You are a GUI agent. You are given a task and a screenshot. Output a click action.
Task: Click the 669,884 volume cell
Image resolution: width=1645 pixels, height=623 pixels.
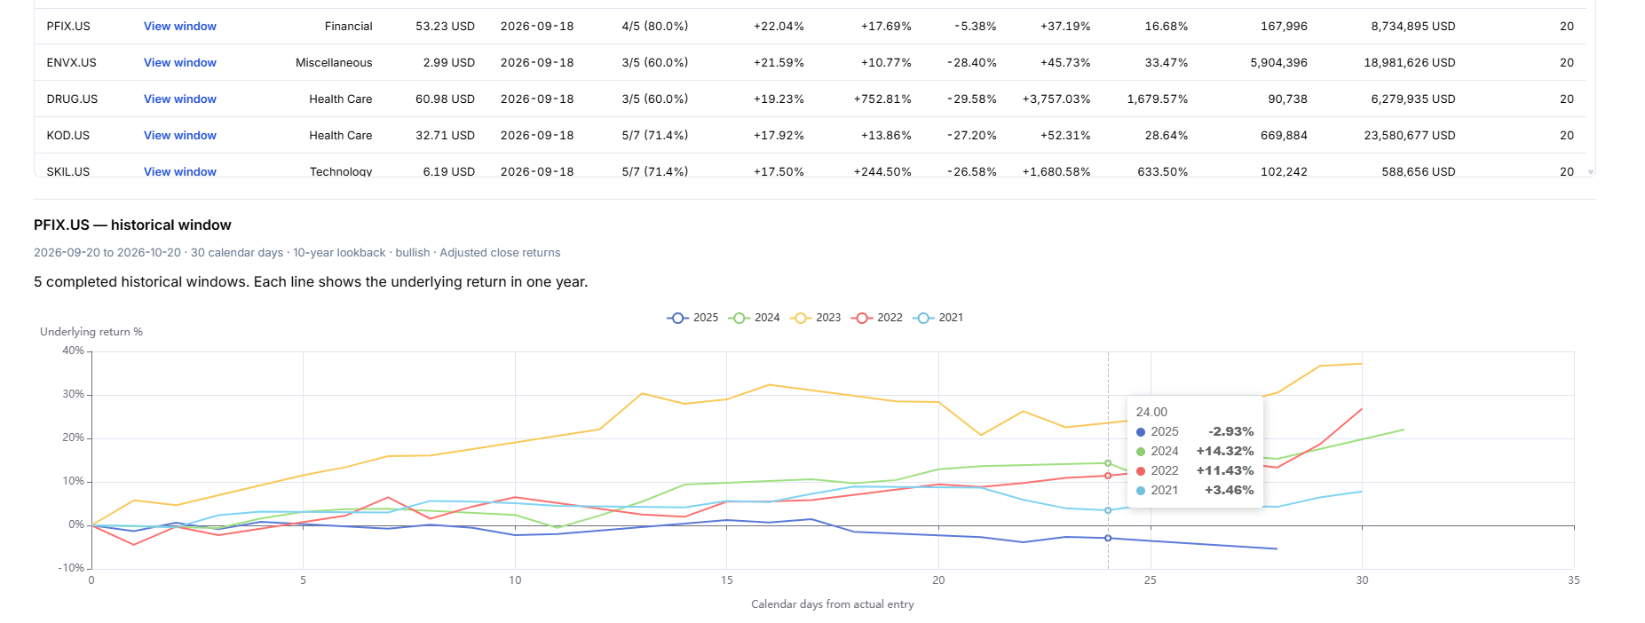[x=1284, y=136]
